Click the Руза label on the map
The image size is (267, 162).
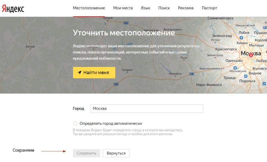coord(184,58)
